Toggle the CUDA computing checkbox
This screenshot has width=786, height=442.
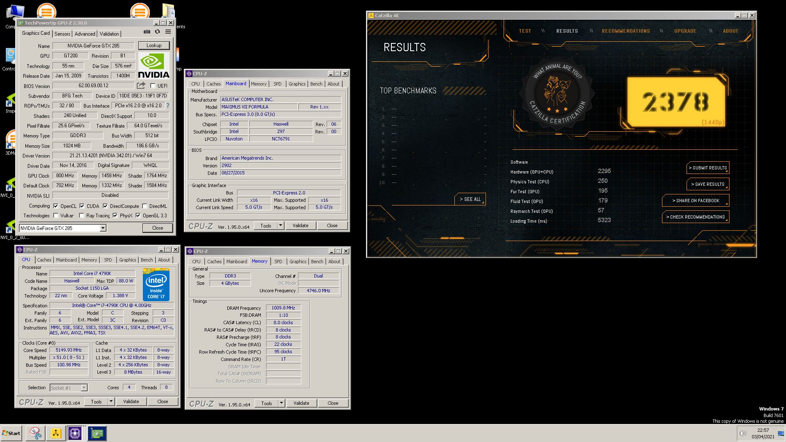coord(82,206)
